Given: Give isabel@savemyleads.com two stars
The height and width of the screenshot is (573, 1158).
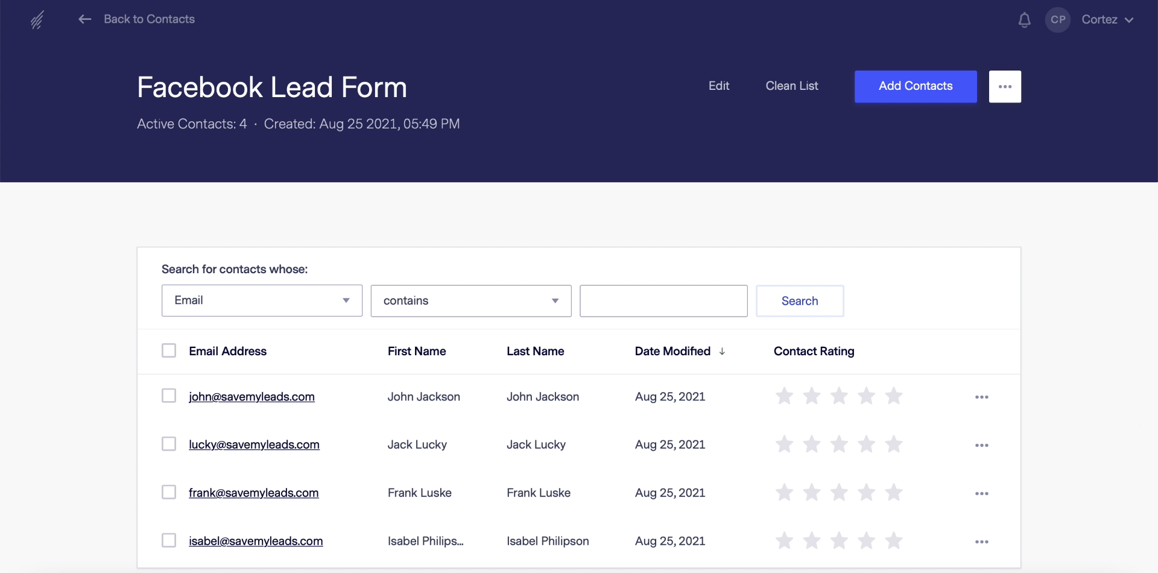Looking at the screenshot, I should tap(812, 540).
